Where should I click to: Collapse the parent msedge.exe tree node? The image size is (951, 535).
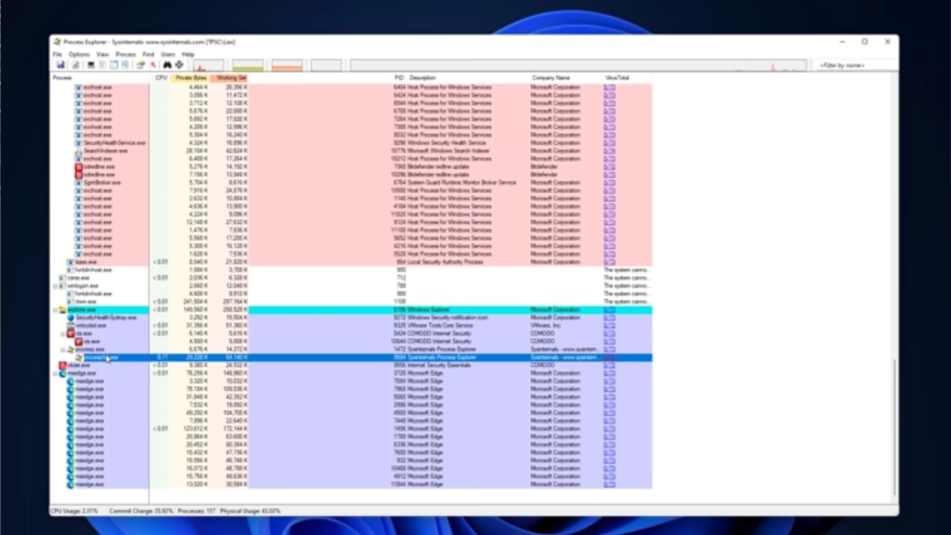[x=55, y=374]
